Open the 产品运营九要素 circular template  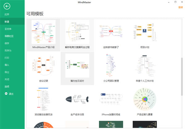[145, 99]
